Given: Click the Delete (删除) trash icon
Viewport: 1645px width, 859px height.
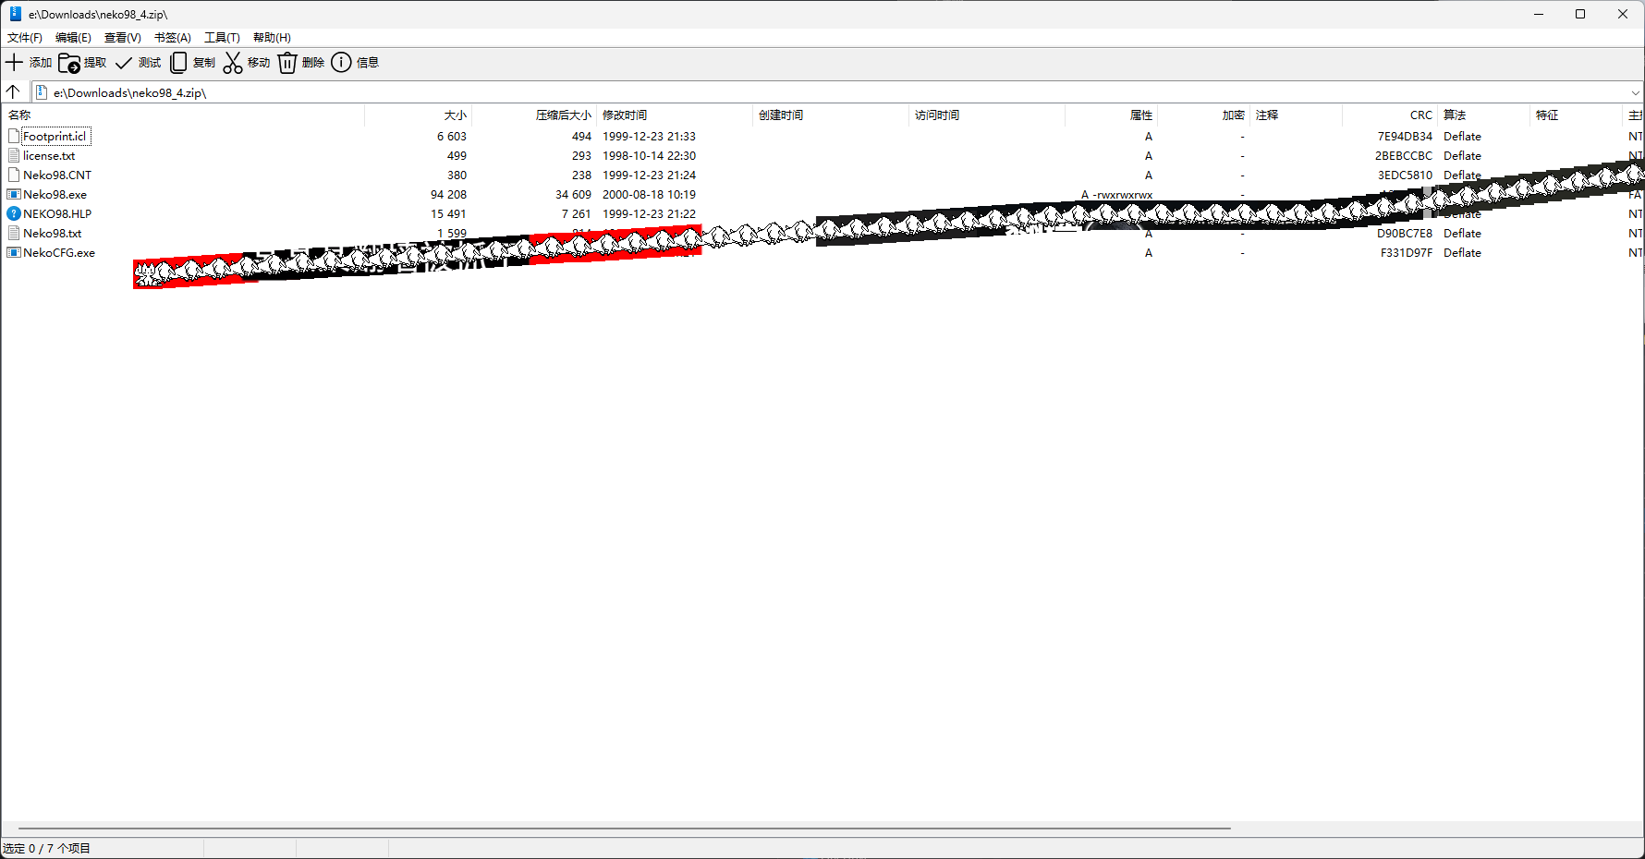Looking at the screenshot, I should coord(287,63).
